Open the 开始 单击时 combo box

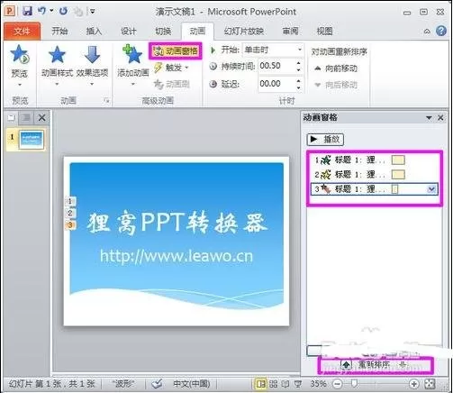point(273,50)
